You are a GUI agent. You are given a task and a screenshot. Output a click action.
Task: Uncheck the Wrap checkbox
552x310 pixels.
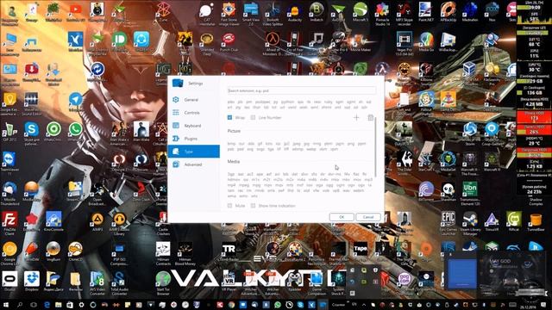pos(230,117)
